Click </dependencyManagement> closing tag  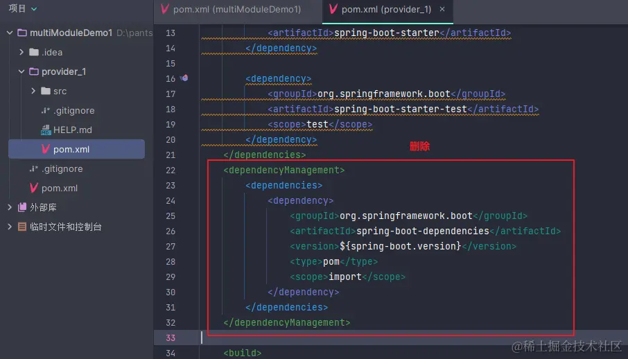click(x=287, y=322)
